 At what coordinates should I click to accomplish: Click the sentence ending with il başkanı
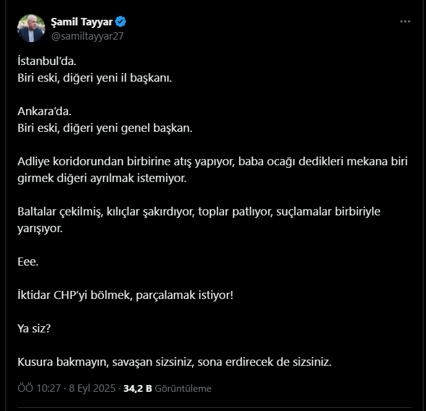point(95,78)
